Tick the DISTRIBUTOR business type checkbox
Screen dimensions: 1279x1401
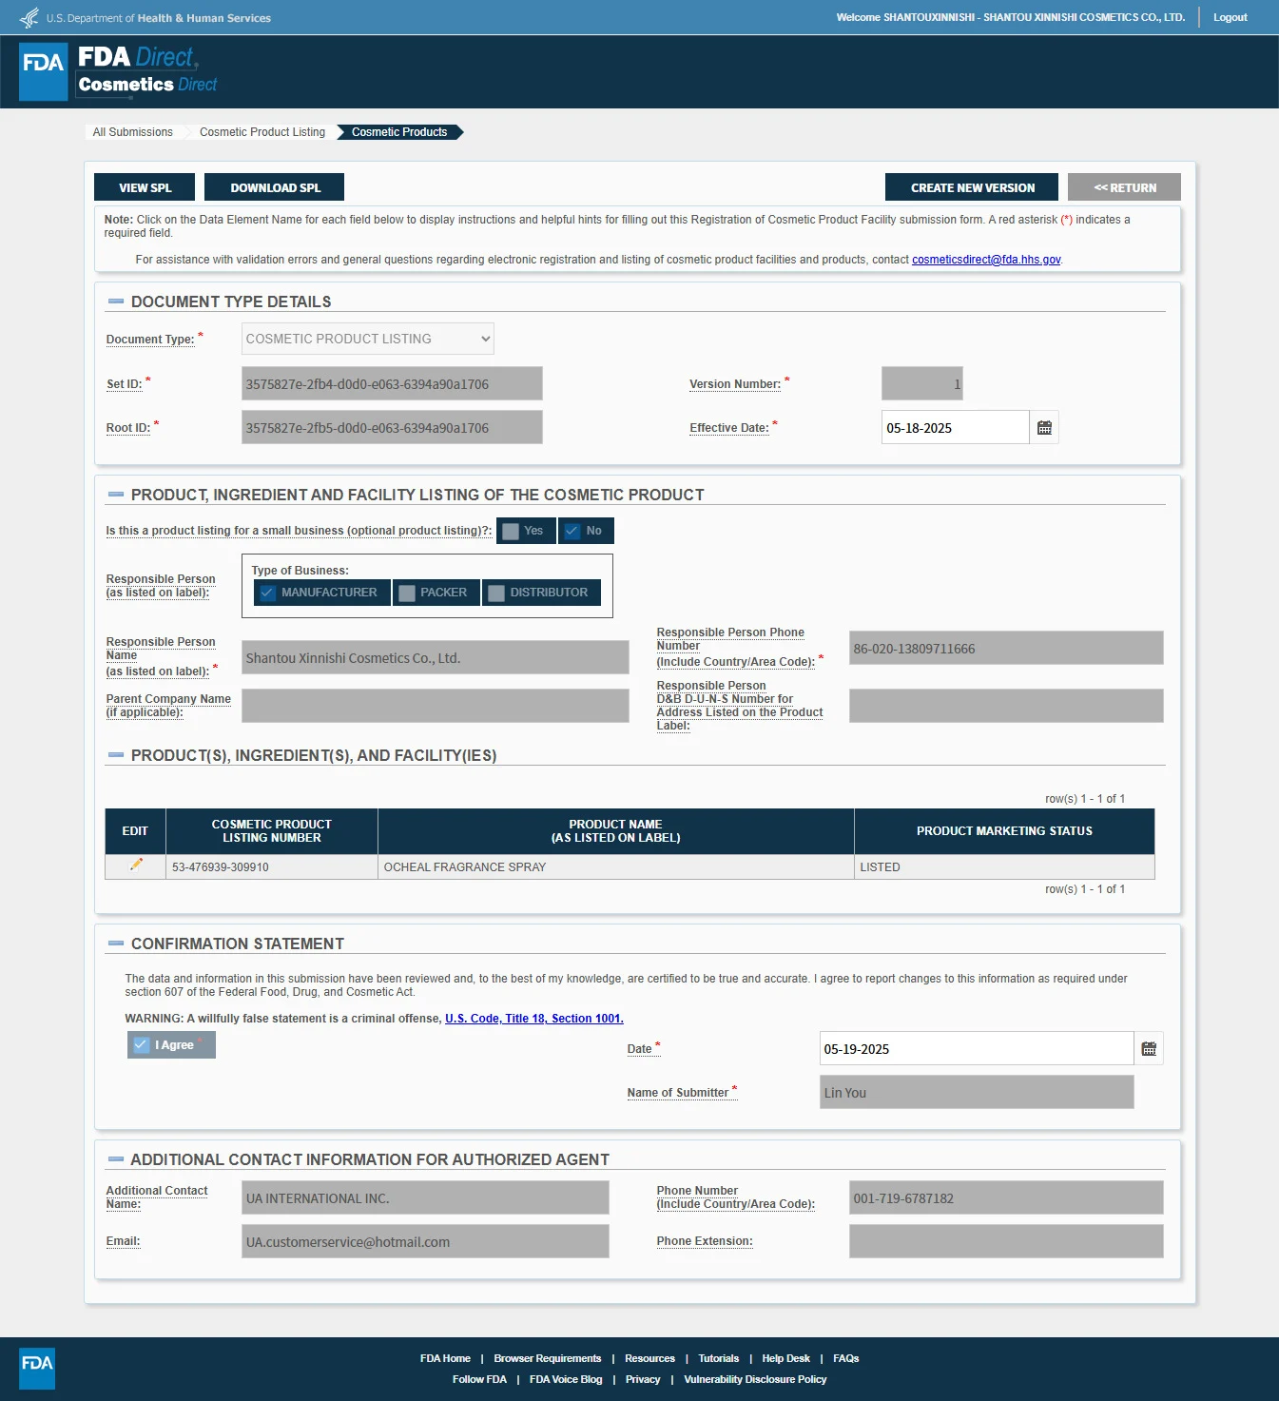496,593
